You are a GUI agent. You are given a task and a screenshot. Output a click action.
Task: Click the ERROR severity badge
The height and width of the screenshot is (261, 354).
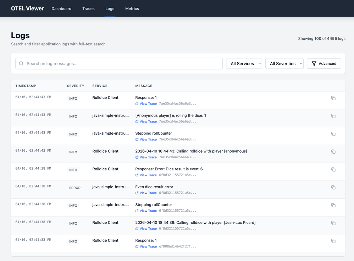click(x=75, y=188)
